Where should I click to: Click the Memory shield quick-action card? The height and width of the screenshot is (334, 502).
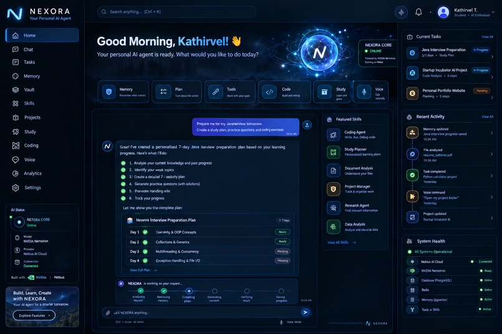pos(123,91)
